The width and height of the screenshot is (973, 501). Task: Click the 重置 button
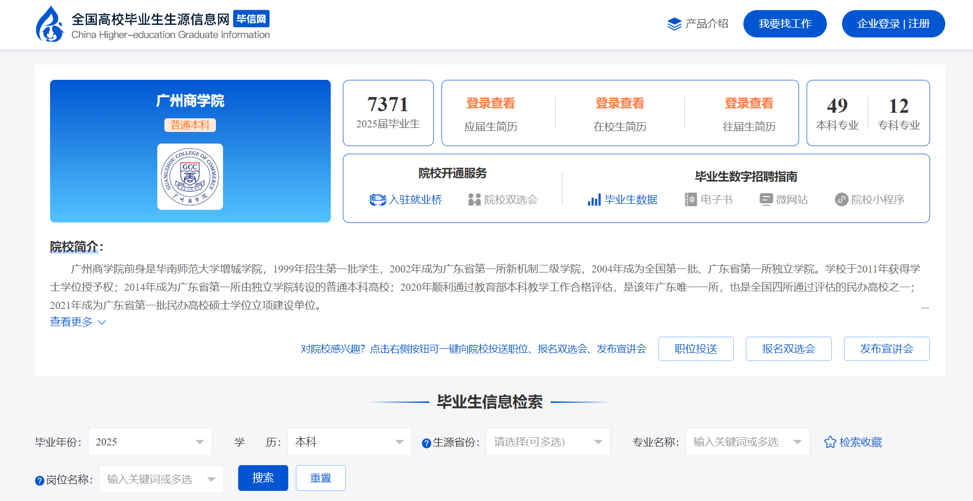pyautogui.click(x=321, y=478)
